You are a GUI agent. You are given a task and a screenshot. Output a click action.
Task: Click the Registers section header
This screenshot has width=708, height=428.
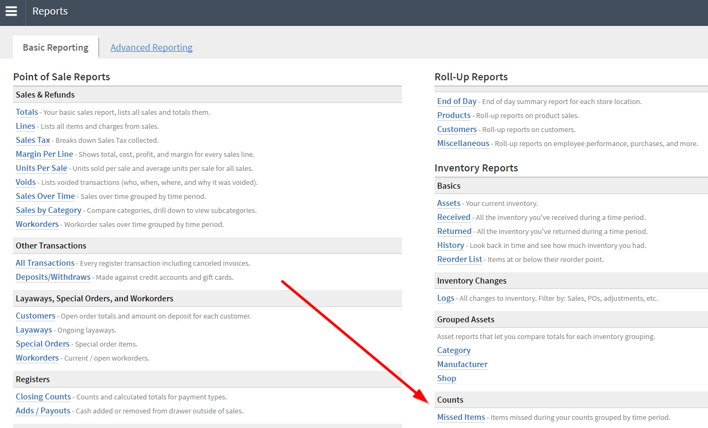point(207,379)
